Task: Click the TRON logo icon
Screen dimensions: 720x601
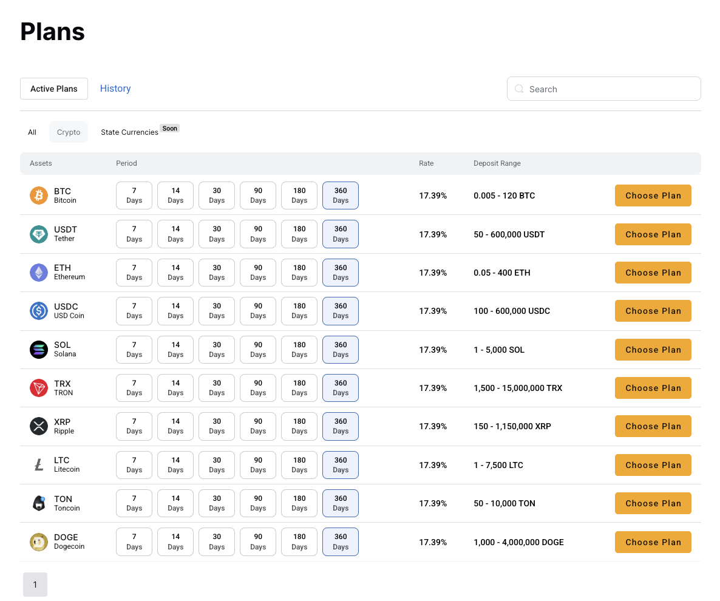Action: pyautogui.click(x=39, y=388)
